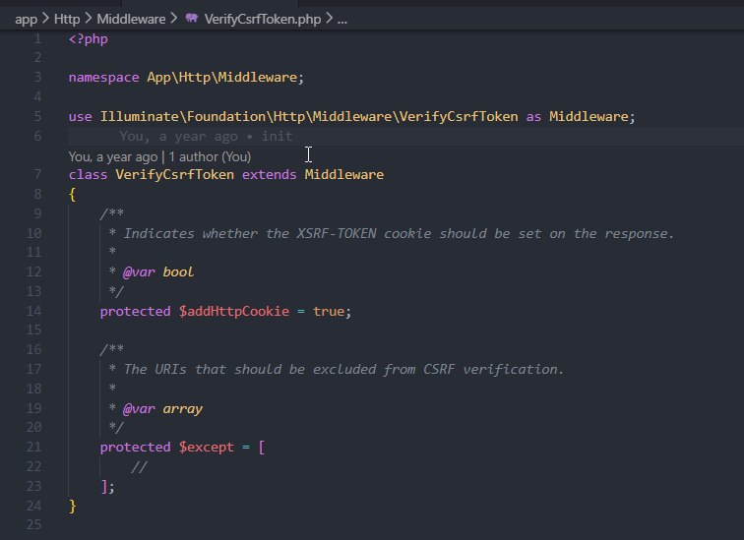Click the CSRF verification comment on line 17

click(x=336, y=369)
